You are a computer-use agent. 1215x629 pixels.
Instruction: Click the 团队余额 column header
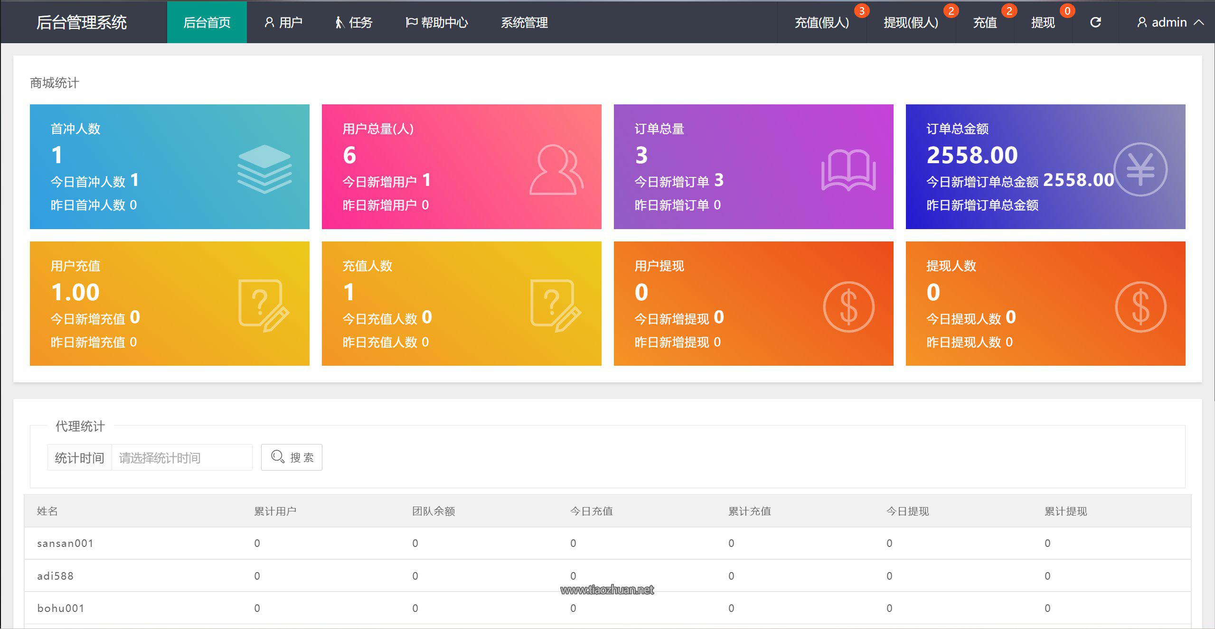pos(433,511)
